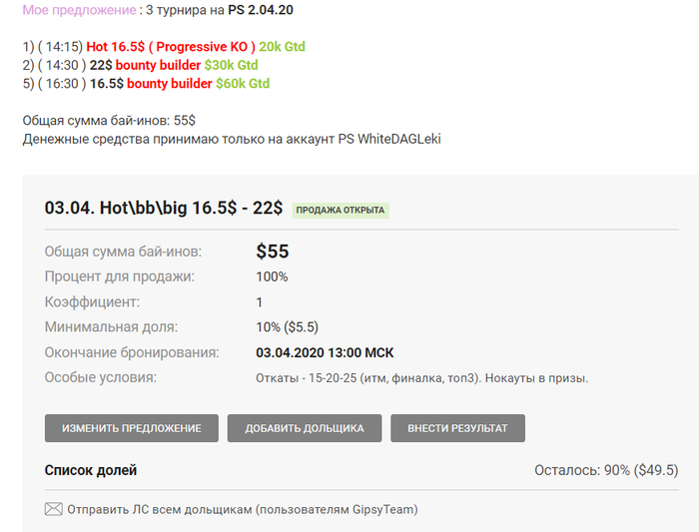The width and height of the screenshot is (699, 532).
Task: Click the PS WhiteDAGLeki account line
Action: pyautogui.click(x=232, y=139)
